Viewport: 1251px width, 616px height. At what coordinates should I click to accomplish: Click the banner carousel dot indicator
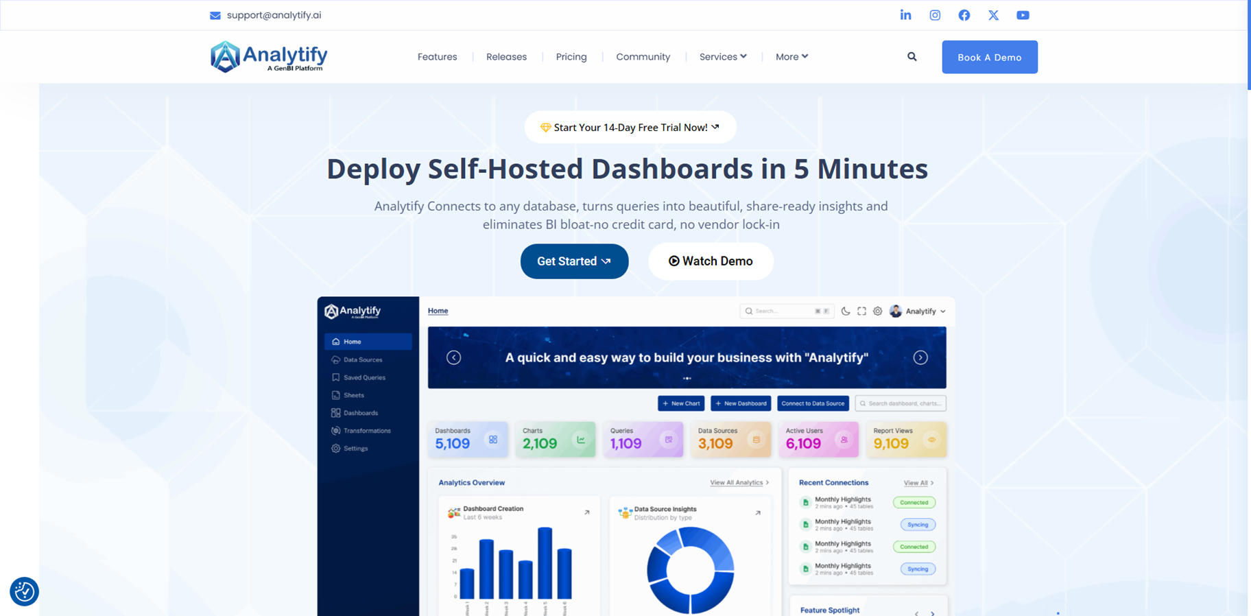click(x=687, y=378)
